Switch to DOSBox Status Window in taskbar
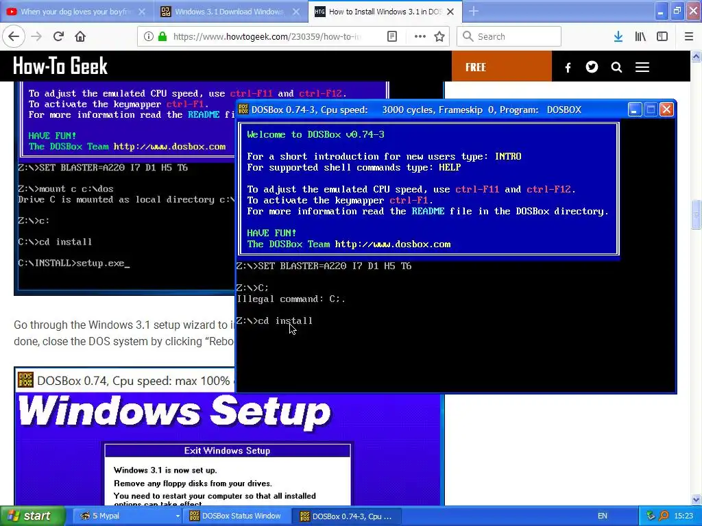702x526 pixels. click(238, 516)
